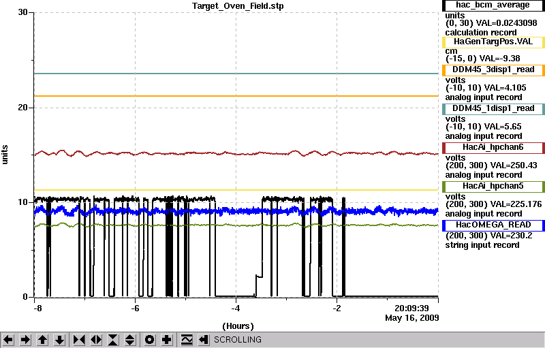The image size is (545, 348).
Task: Select the DDM45_3disp1_read orange legend entry
Action: coord(493,70)
